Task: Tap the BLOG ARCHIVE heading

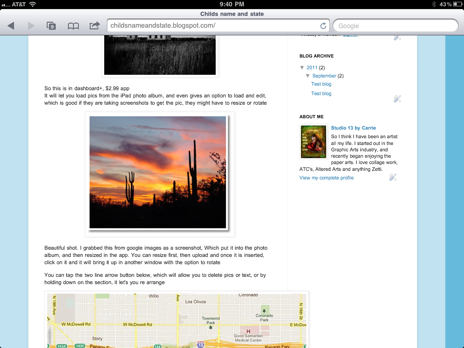Action: point(317,56)
